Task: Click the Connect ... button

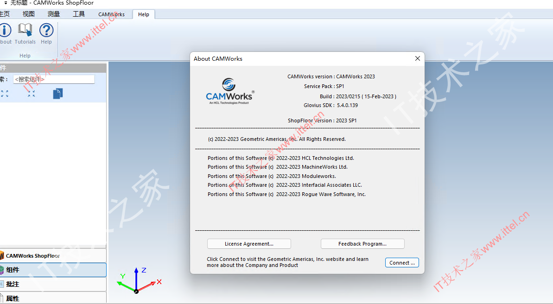Action: tap(402, 263)
